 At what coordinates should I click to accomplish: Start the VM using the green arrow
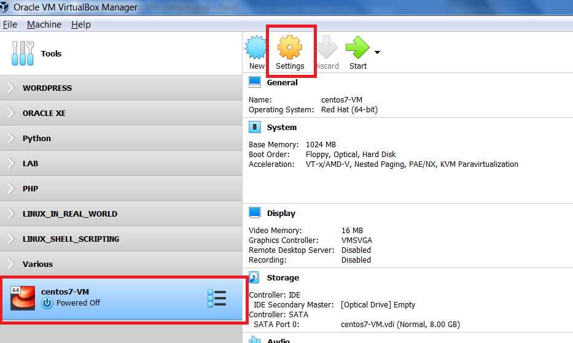[x=357, y=48]
